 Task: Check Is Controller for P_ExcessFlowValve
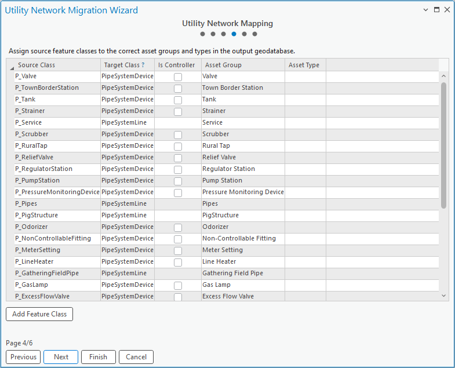pos(178,297)
